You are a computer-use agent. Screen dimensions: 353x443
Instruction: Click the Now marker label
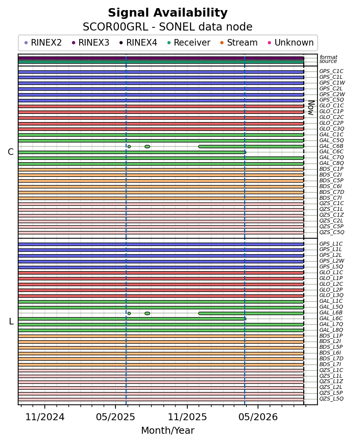click(x=311, y=108)
